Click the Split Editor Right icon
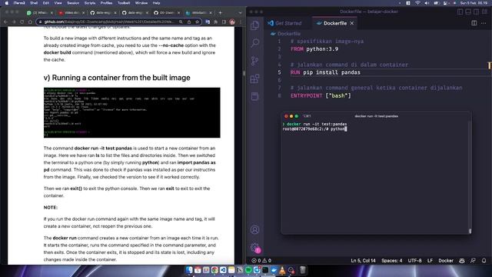Viewport: 492px width, 277px height. [x=474, y=23]
